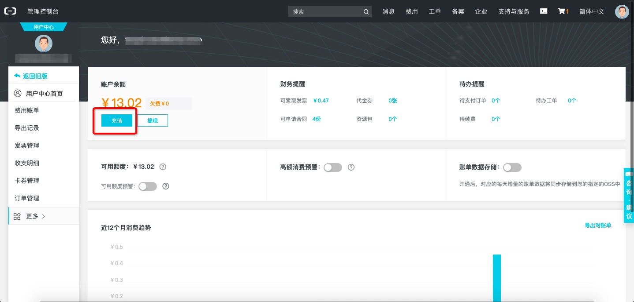634x302 pixels.
Task: Click help icon next to 可用额度
Action: (x=163, y=167)
